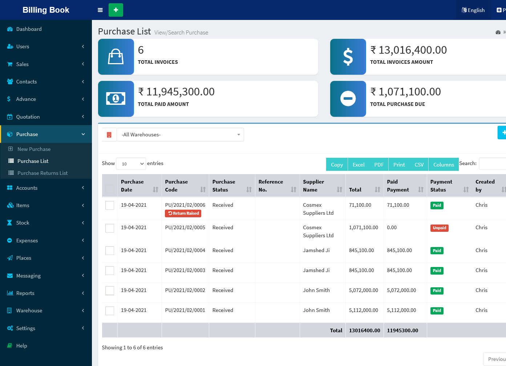Check the row for PU/2021/02/0006

click(110, 205)
